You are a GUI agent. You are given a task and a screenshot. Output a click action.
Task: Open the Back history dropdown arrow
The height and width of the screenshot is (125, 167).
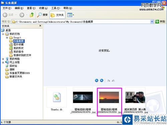click(x=16, y=15)
